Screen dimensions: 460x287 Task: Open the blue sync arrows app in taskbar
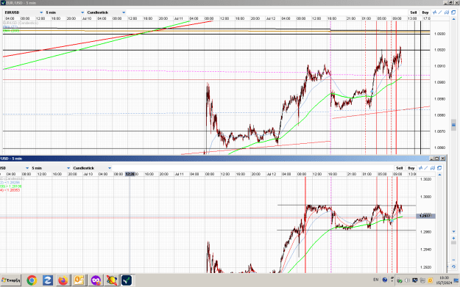(48, 280)
